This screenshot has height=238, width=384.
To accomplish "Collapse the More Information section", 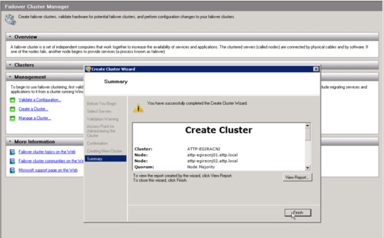I will [10, 142].
